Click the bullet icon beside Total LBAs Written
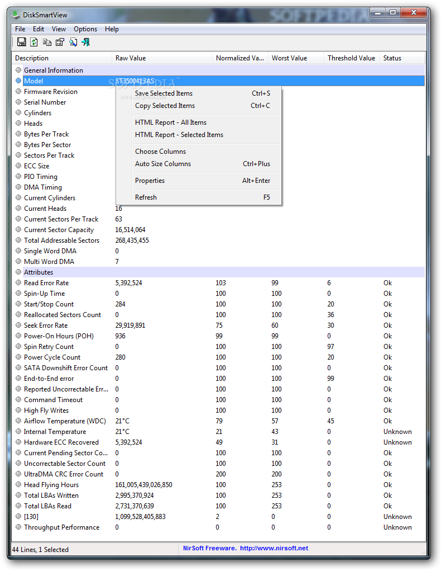The image size is (442, 571). click(x=18, y=496)
